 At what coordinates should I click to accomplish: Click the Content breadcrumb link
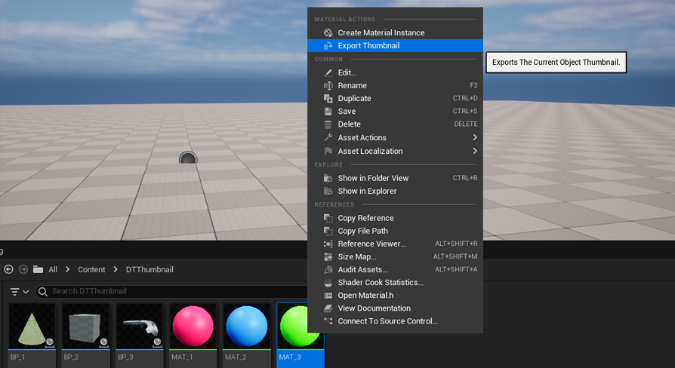coord(91,269)
